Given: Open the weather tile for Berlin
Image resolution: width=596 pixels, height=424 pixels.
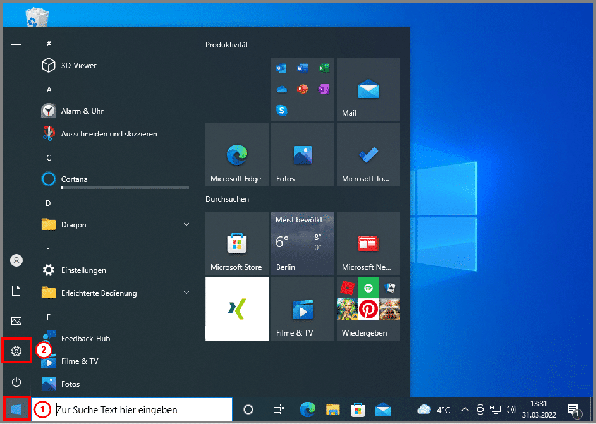Looking at the screenshot, I should [302, 243].
